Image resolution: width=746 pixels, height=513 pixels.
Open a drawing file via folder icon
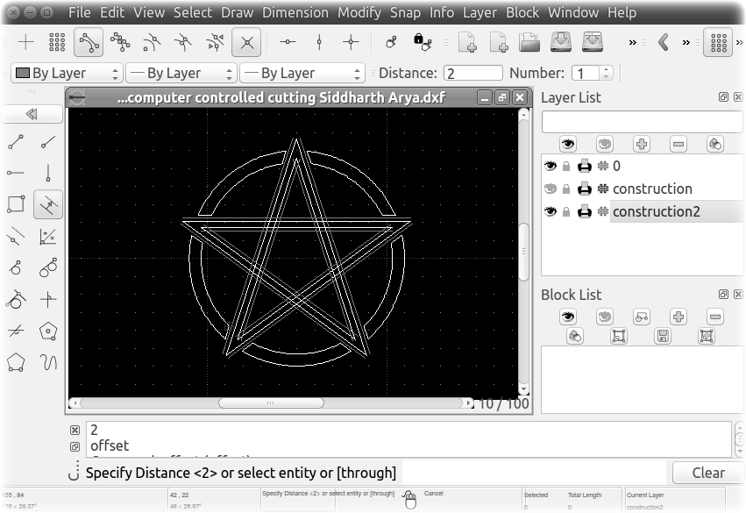(529, 42)
